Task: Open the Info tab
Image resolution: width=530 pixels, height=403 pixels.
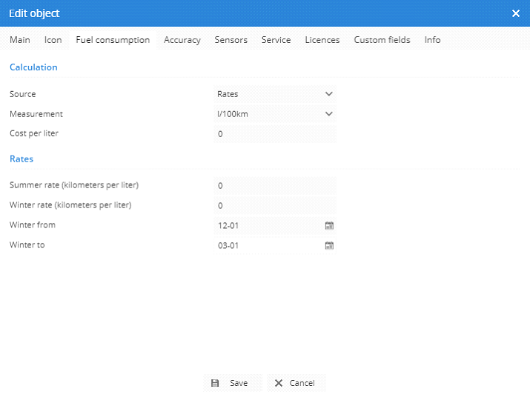Action: (432, 40)
